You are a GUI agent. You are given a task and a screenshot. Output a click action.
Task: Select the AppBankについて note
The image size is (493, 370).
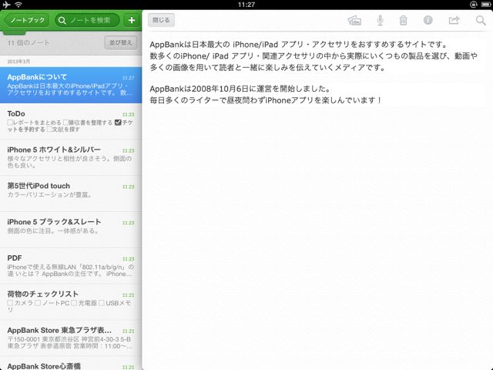coord(71,85)
